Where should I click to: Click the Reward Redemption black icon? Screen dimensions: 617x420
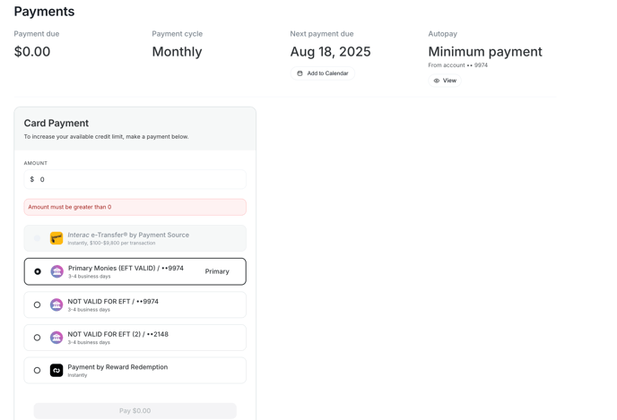[x=56, y=371]
